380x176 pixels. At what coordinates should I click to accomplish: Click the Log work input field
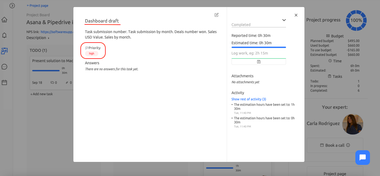(x=259, y=53)
